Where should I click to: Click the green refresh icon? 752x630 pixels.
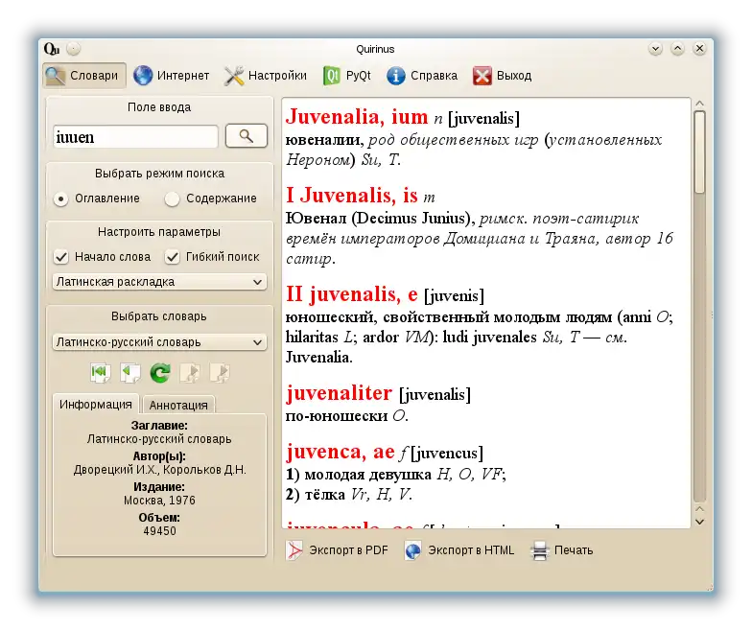[x=159, y=372]
